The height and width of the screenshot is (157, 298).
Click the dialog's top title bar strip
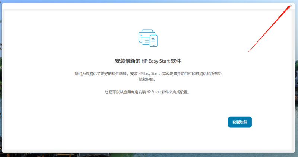pos(149,6)
